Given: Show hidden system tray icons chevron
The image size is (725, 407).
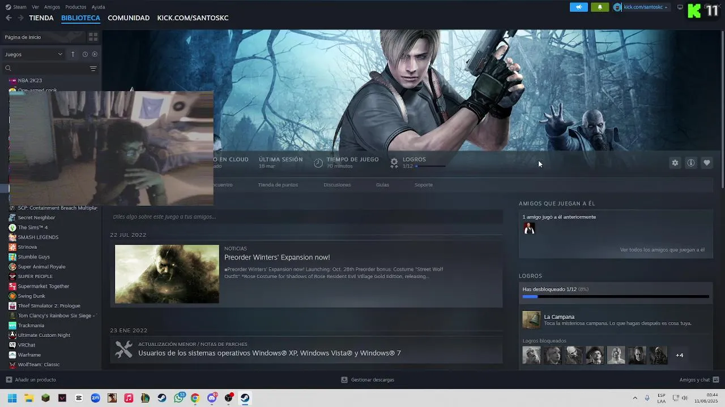Looking at the screenshot, I should point(635,398).
